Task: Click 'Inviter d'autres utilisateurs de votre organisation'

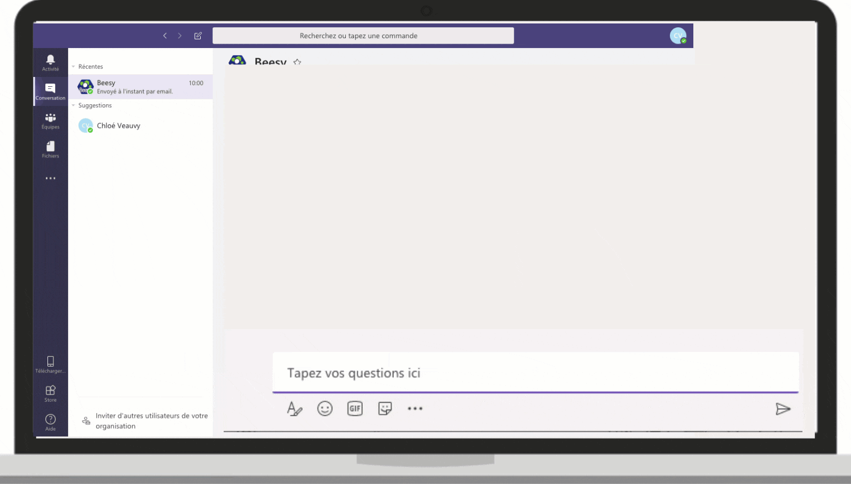Action: coord(152,421)
